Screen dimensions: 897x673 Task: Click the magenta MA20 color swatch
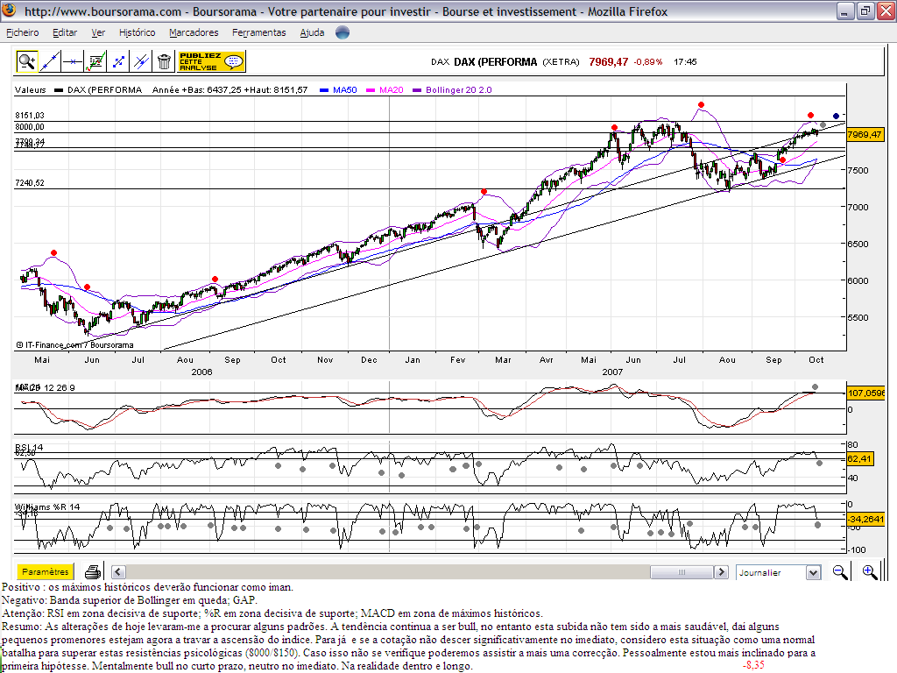(371, 90)
